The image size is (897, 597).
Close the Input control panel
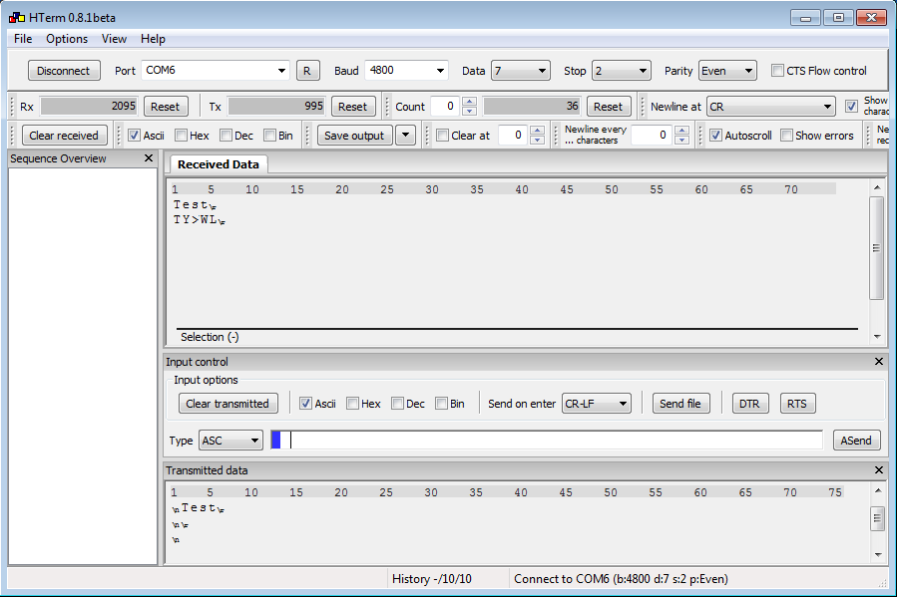tap(879, 362)
